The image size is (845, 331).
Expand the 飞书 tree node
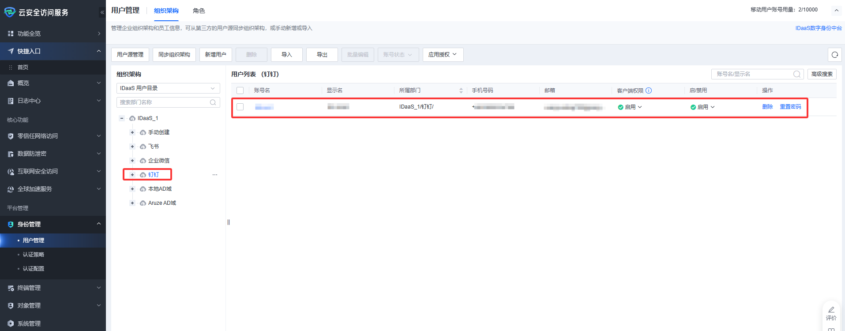click(x=132, y=147)
